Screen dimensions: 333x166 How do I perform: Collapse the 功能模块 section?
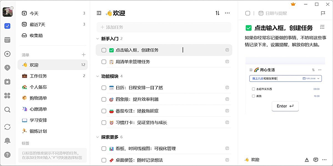pyautogui.click(x=97, y=76)
